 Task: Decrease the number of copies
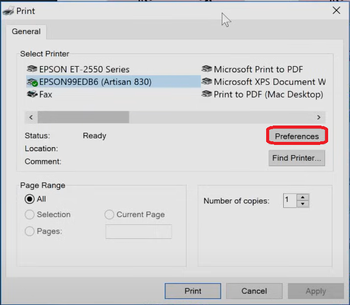pos(303,204)
